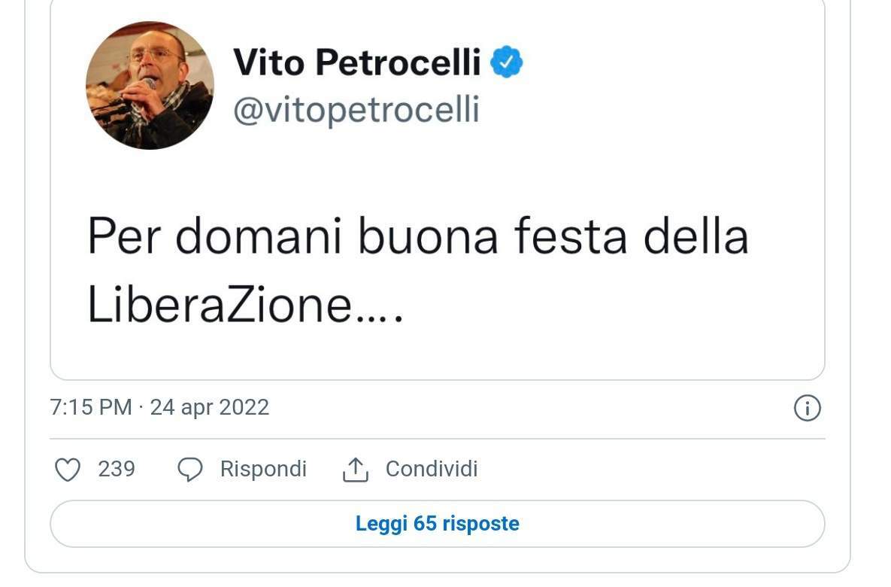The height and width of the screenshot is (587, 891).
Task: Click the 24 apr 2022 date
Action: pos(210,408)
